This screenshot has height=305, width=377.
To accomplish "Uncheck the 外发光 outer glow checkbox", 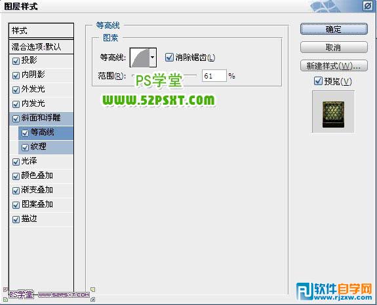I will (x=16, y=90).
